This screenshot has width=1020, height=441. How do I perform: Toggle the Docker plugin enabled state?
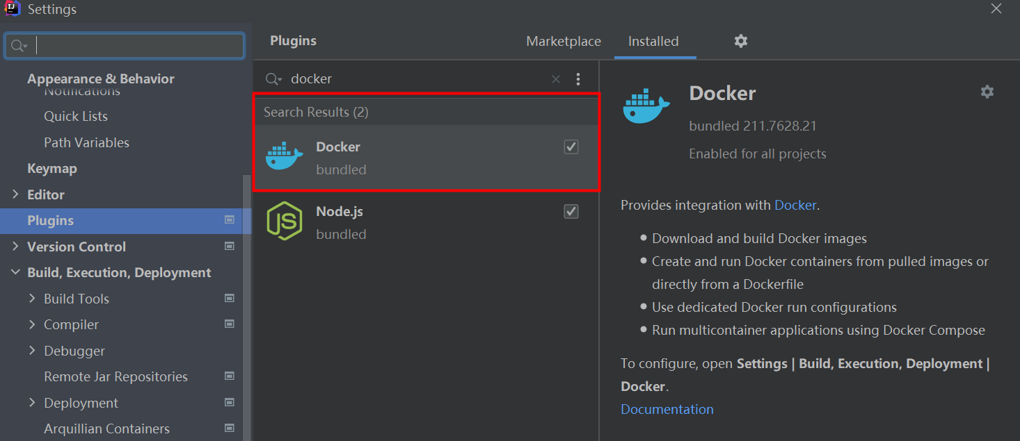click(571, 147)
